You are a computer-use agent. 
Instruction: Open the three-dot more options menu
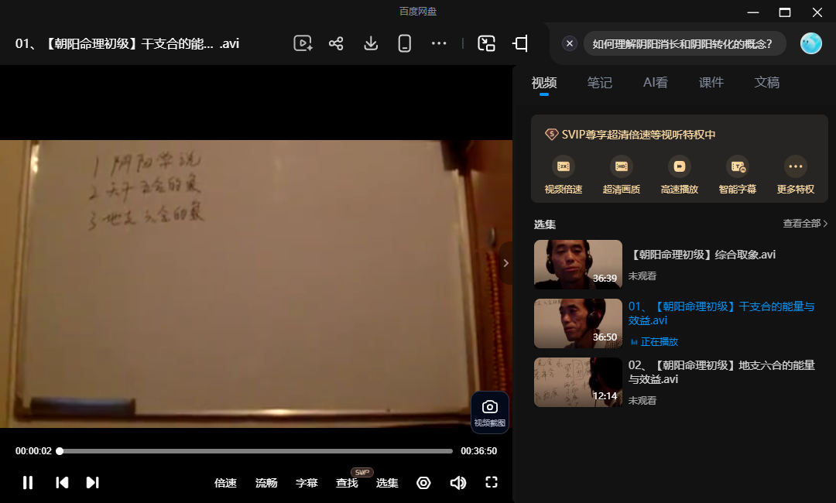click(439, 43)
